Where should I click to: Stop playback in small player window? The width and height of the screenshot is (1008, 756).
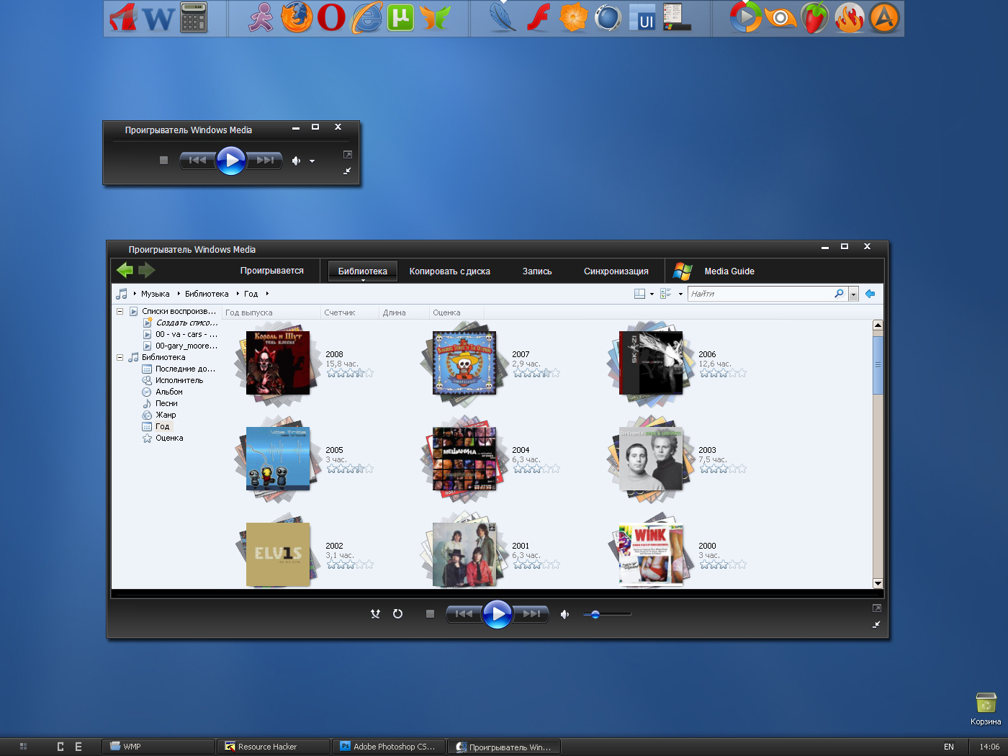[163, 161]
